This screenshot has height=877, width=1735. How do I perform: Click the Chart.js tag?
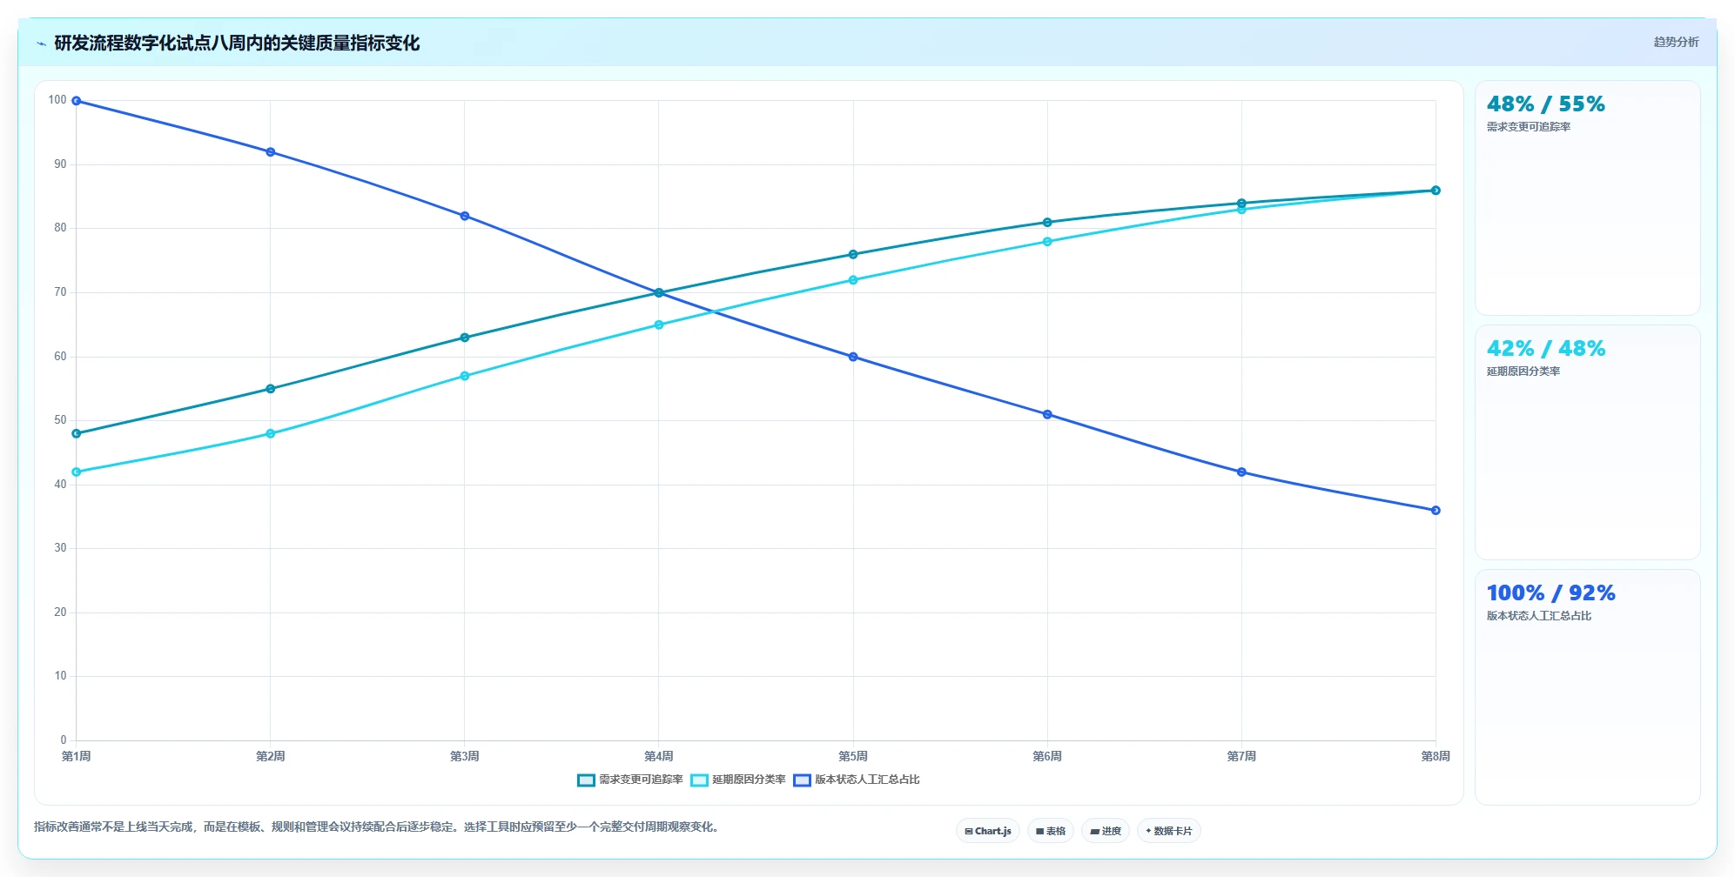point(988,831)
